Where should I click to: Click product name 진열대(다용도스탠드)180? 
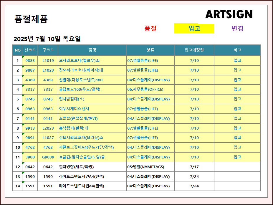click(x=81, y=80)
